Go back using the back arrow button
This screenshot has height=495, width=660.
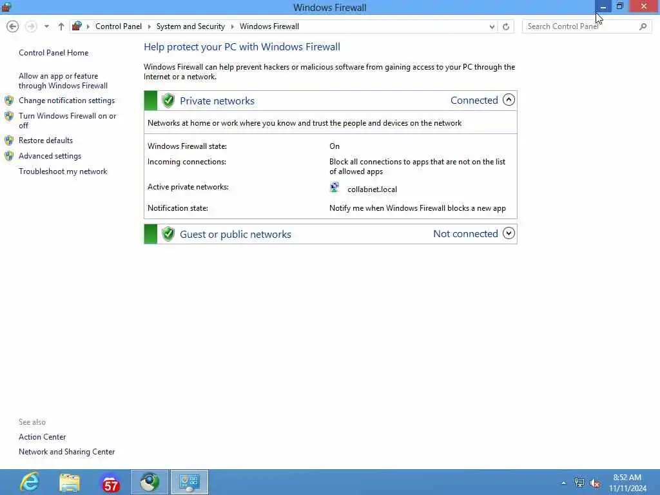coord(13,26)
